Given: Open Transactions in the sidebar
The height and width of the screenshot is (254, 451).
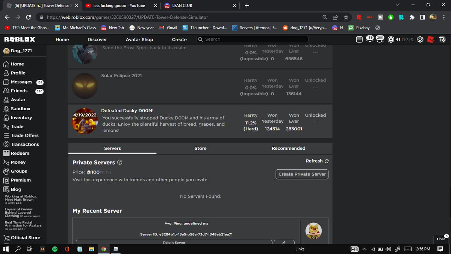Looking at the screenshot, I should (x=21, y=144).
